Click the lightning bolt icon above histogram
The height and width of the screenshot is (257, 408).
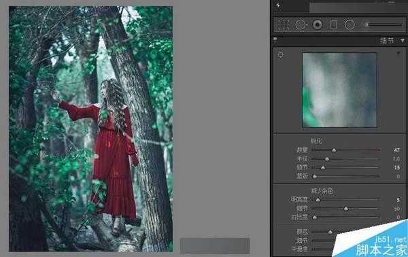click(x=278, y=5)
